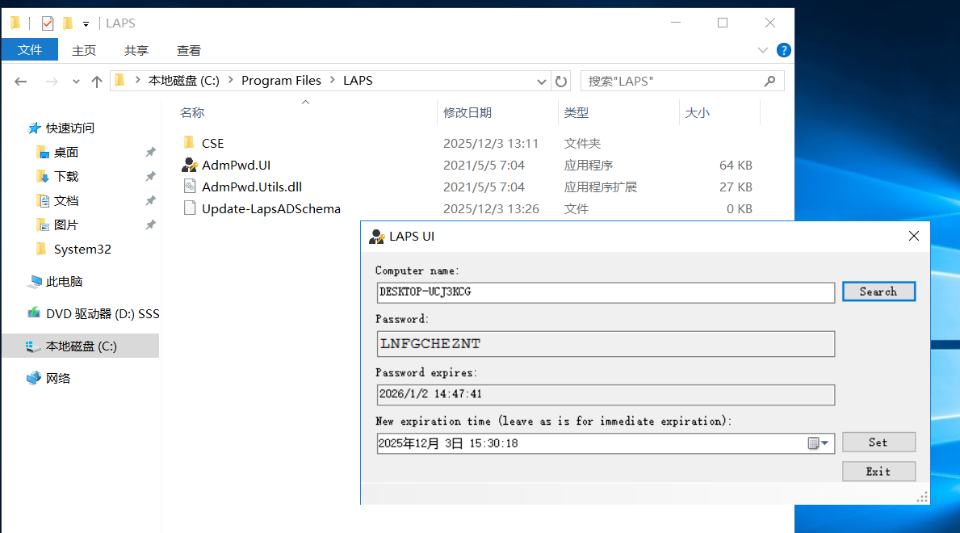The image size is (960, 533).
Task: Click the 本地磁盘 (C:) breadcrumb
Action: 183,81
